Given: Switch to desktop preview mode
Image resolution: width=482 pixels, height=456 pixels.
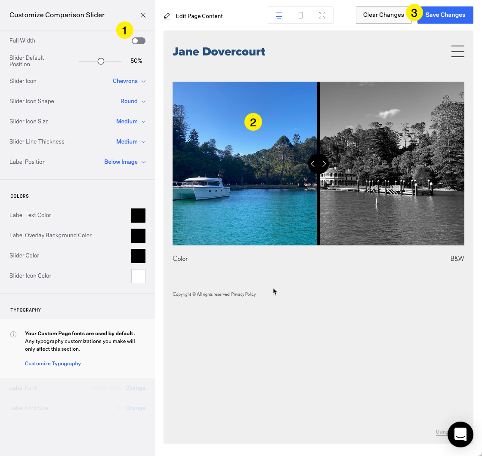Looking at the screenshot, I should pos(279,15).
